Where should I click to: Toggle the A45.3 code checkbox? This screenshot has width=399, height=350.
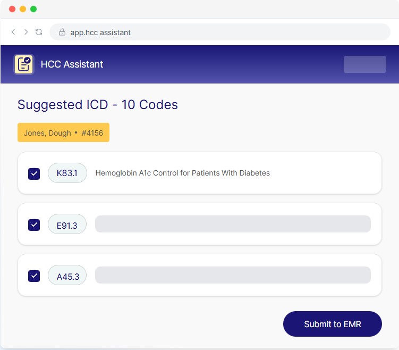(34, 276)
